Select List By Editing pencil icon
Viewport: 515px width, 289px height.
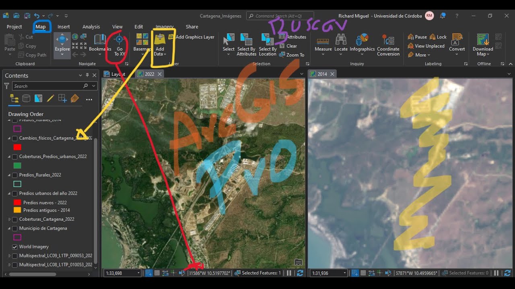coord(50,99)
